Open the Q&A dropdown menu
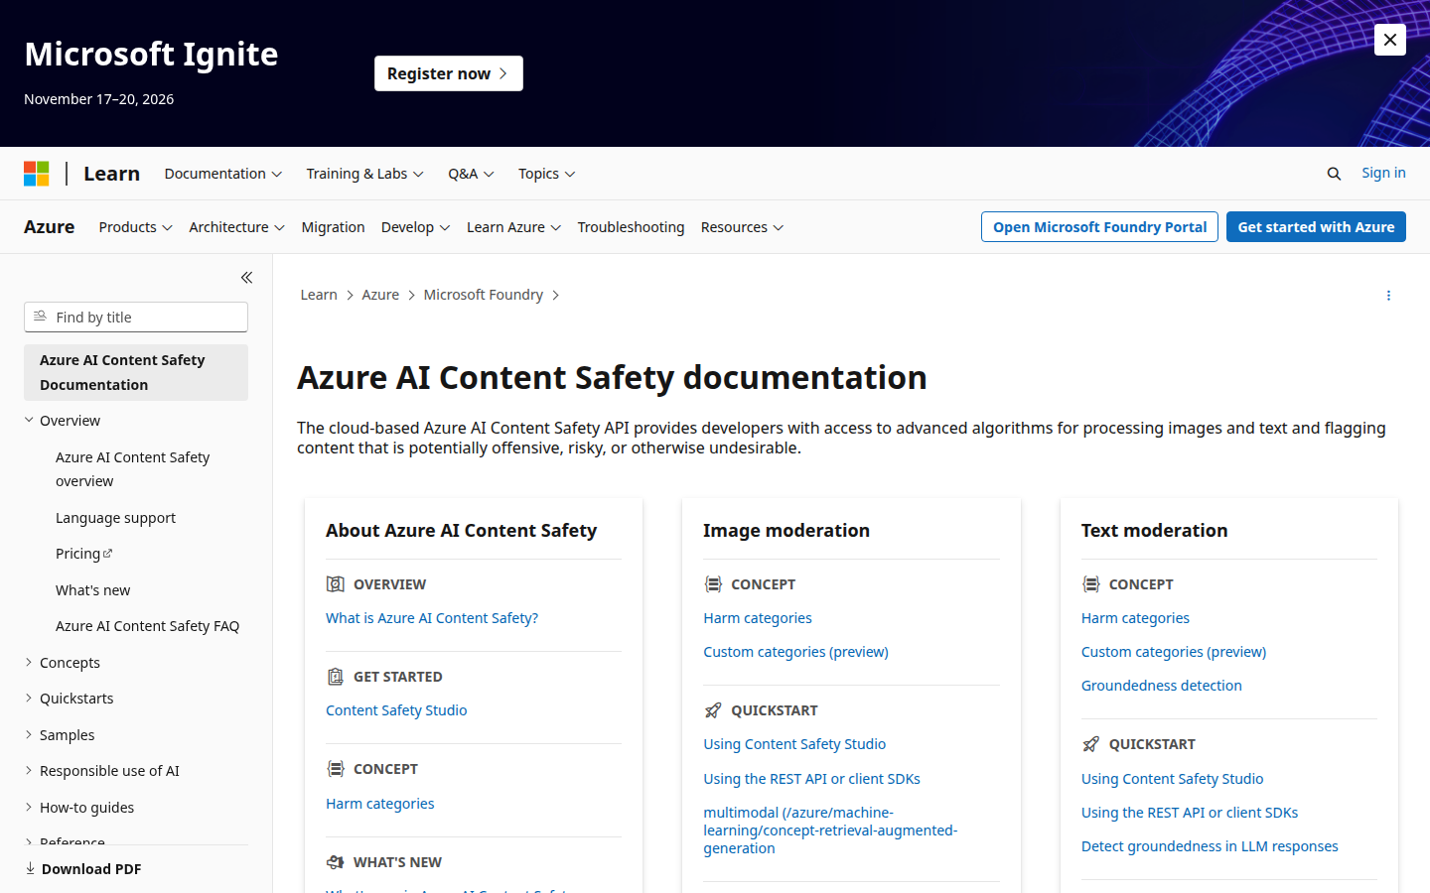 point(471,174)
